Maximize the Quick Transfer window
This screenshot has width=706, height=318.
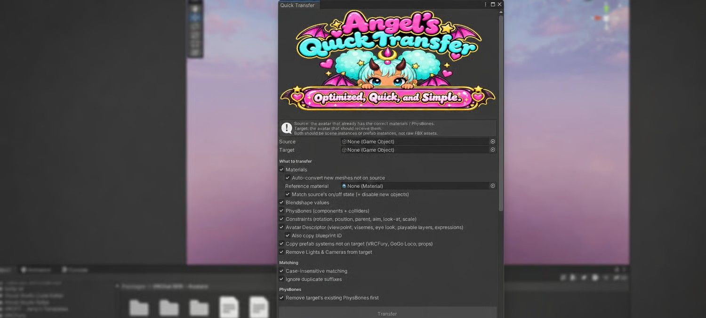click(493, 4)
